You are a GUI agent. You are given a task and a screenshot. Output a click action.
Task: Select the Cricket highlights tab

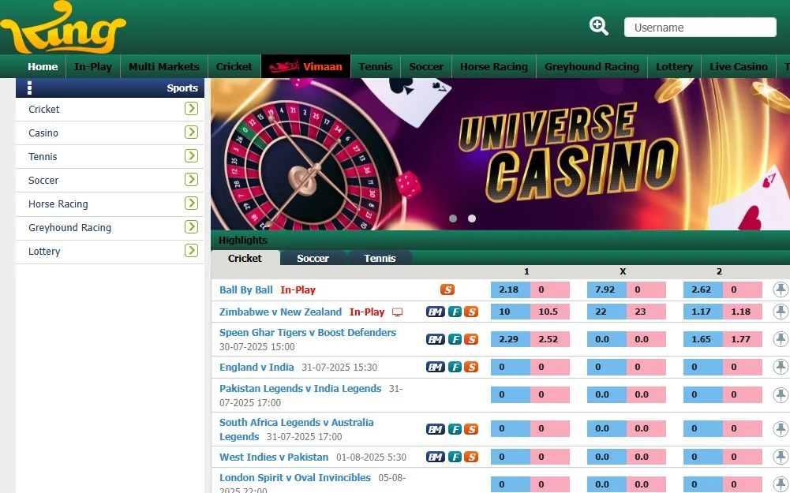pos(245,258)
